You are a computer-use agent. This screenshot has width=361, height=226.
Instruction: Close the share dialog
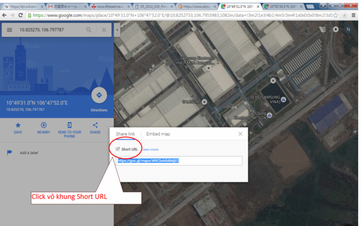pyautogui.click(x=240, y=134)
